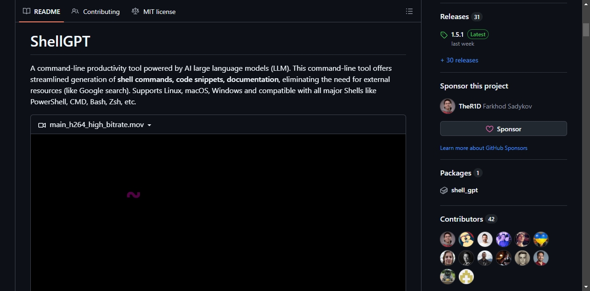Open the purple-toned contributor avatar

coord(504,239)
